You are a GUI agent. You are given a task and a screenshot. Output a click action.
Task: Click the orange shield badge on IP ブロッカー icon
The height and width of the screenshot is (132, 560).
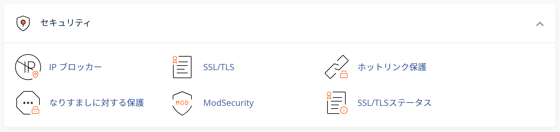click(35, 74)
